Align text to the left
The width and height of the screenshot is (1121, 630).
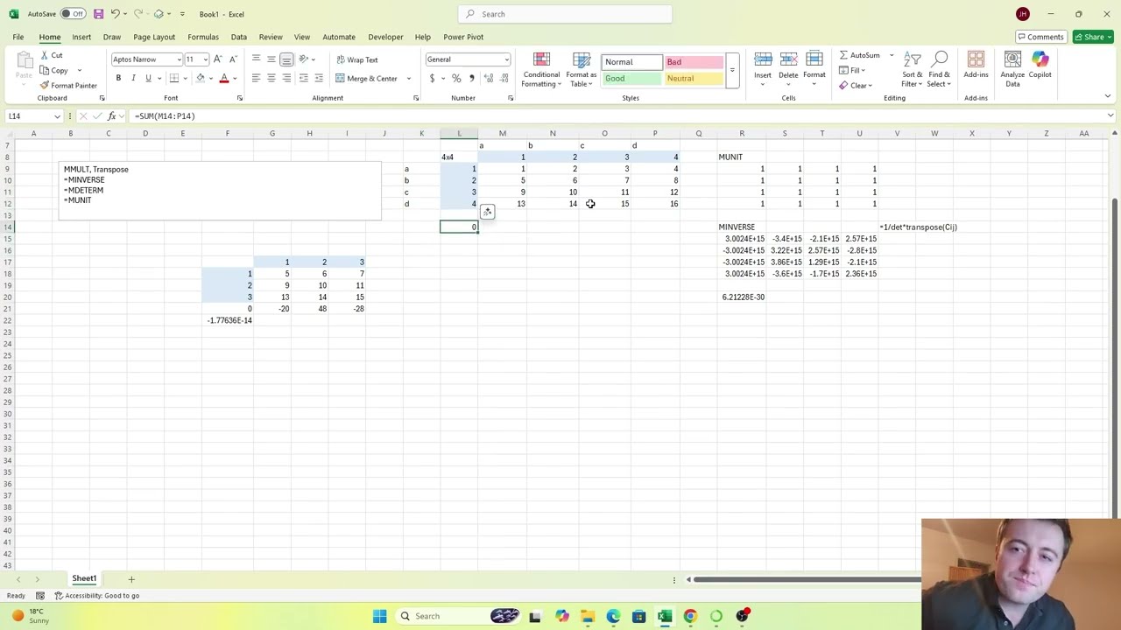click(256, 78)
